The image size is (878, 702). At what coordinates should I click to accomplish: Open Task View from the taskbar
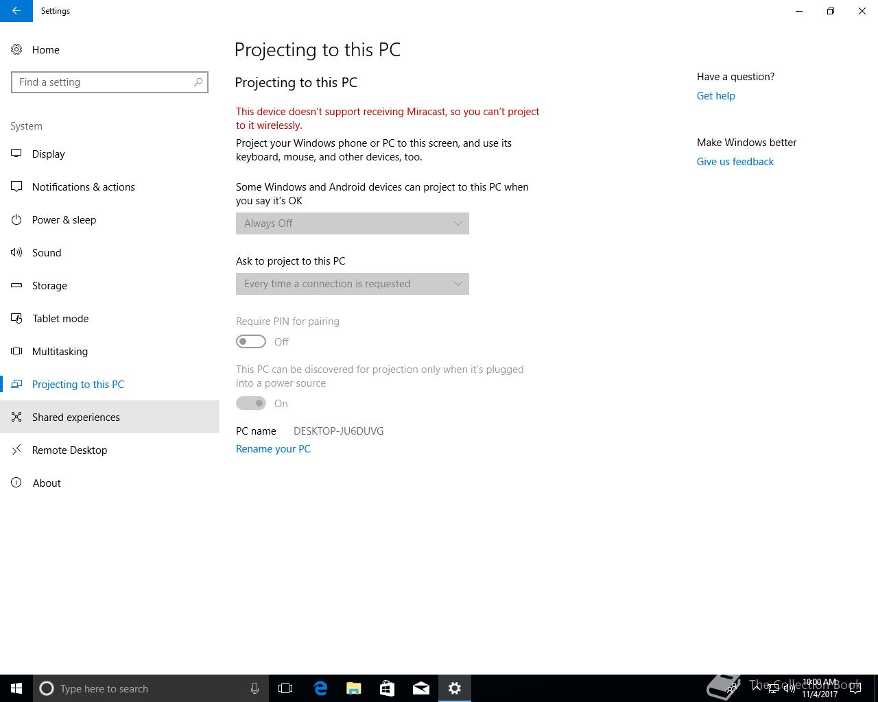click(285, 688)
